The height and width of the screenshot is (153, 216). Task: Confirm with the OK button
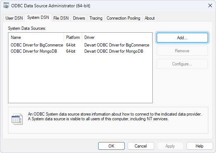[x=111, y=146]
